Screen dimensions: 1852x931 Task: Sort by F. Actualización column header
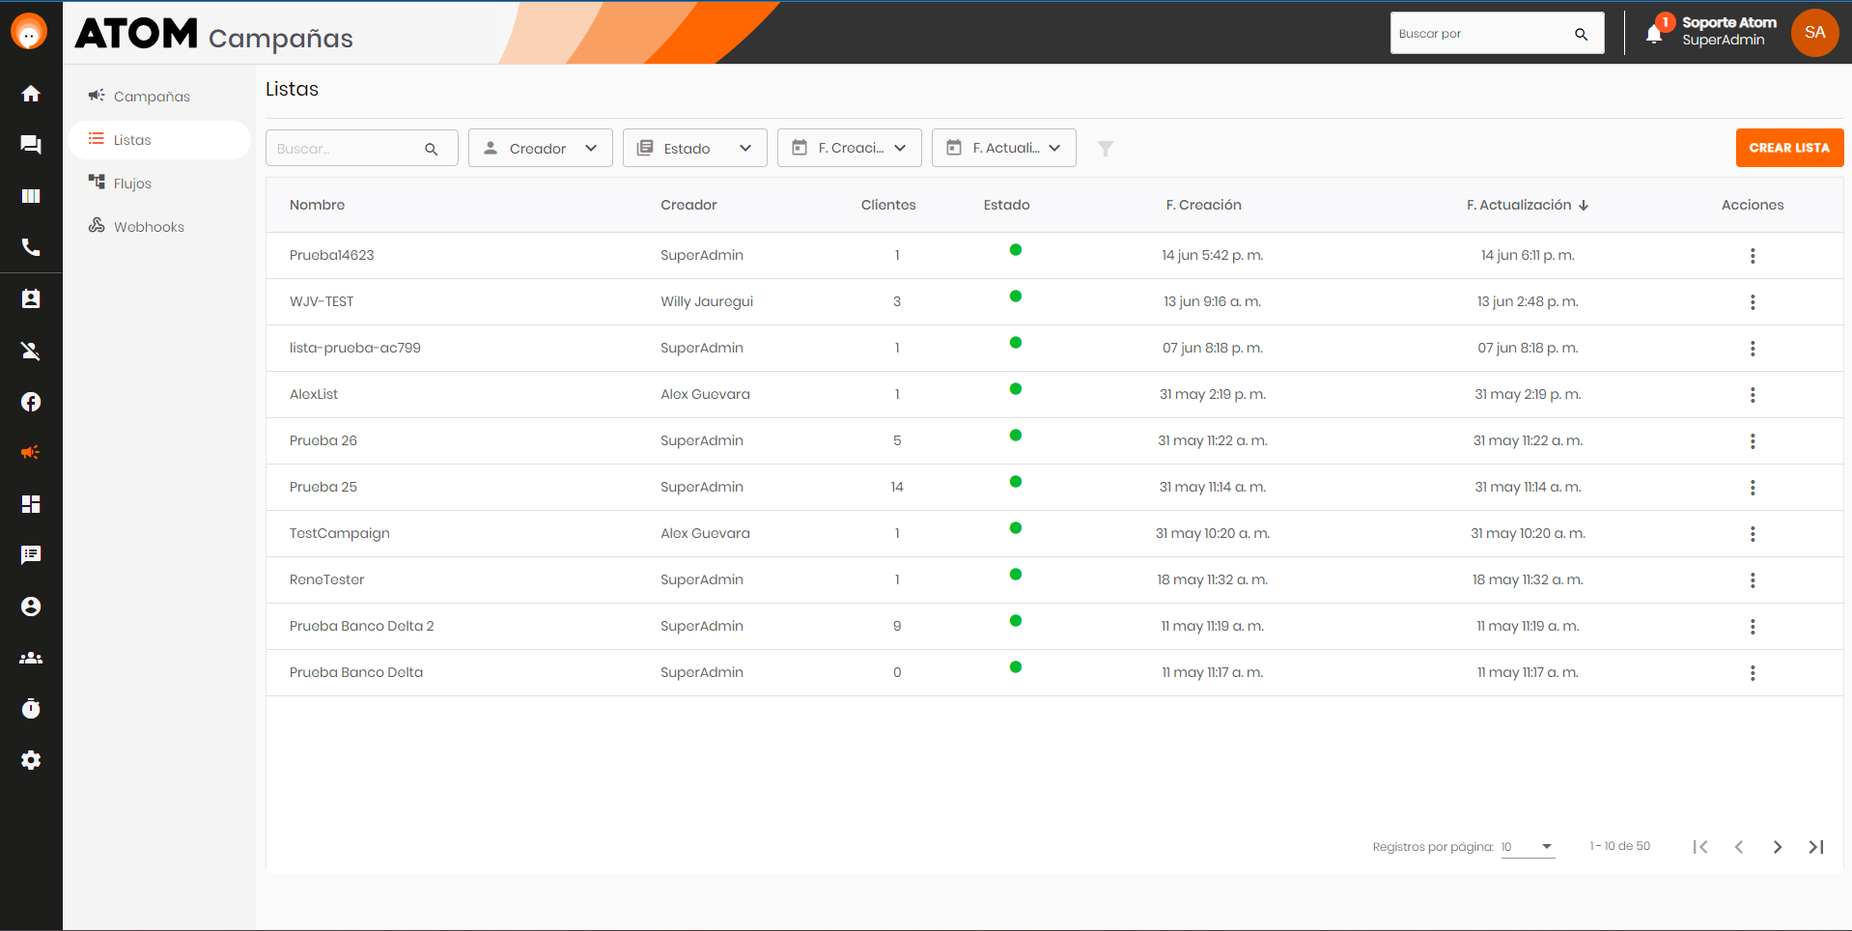pyautogui.click(x=1527, y=205)
